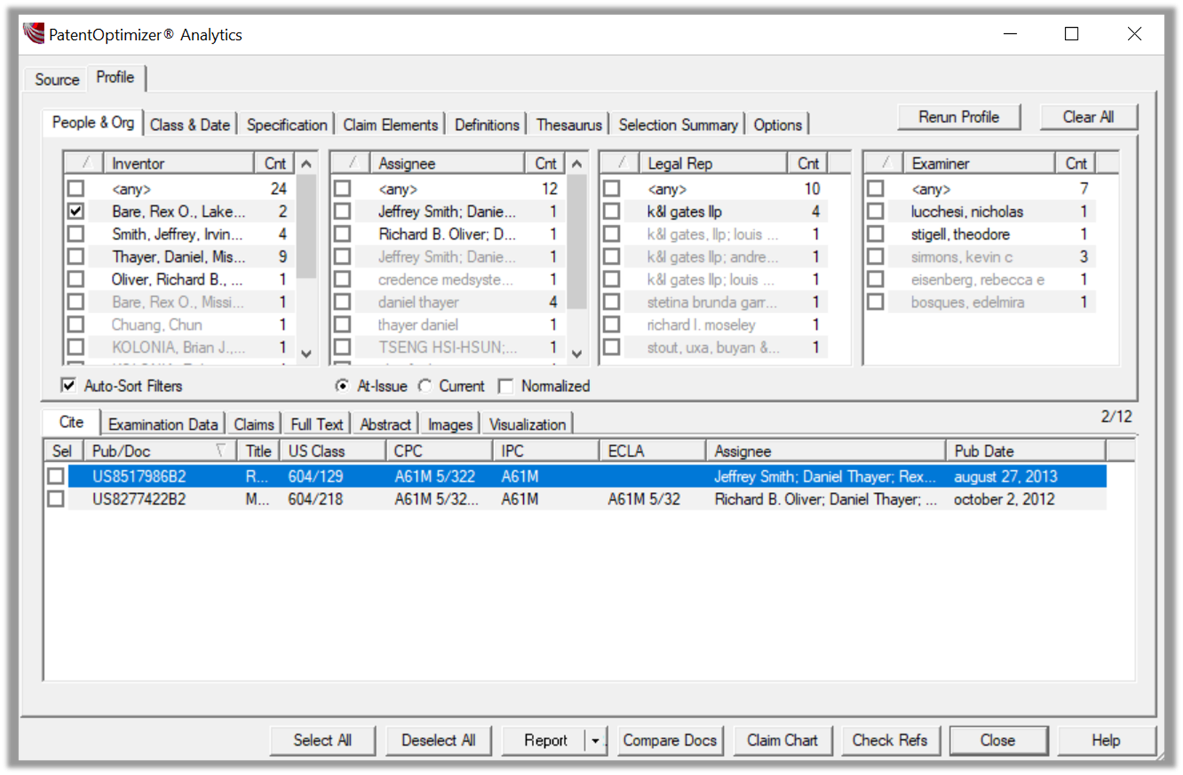
Task: Open the Thesaurus tab
Action: click(x=569, y=125)
